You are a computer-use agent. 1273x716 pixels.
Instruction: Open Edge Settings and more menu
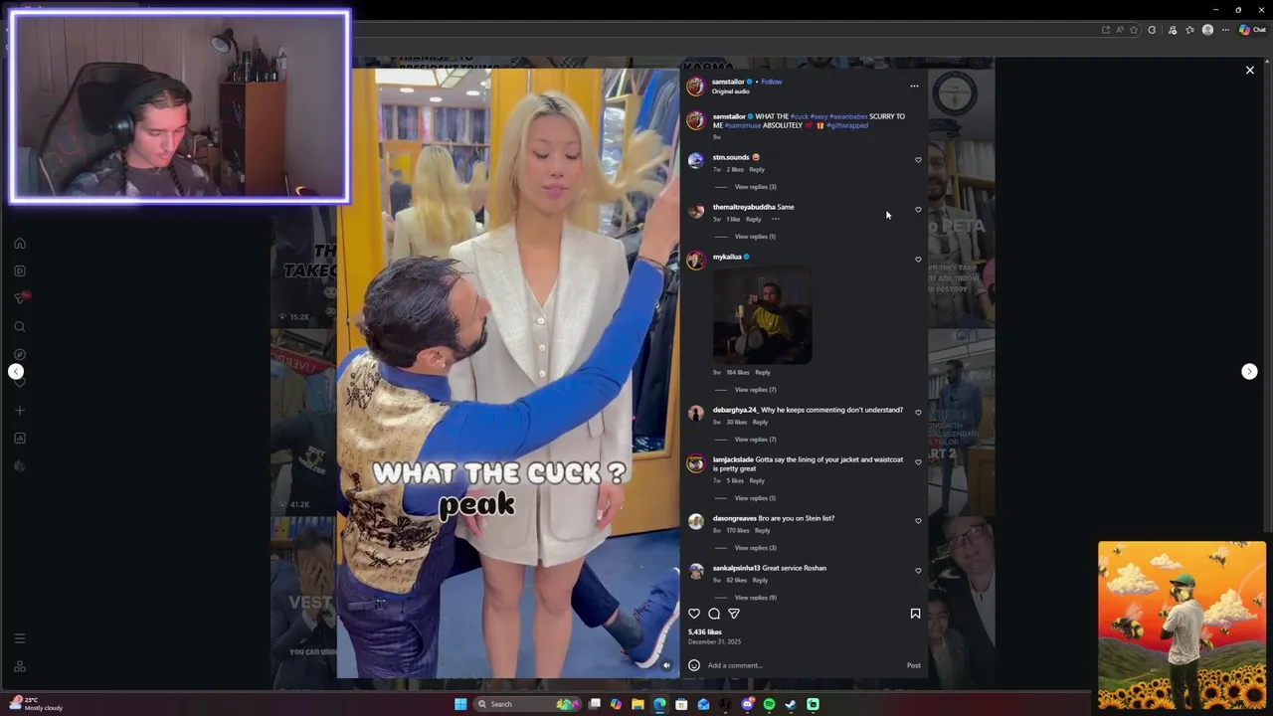point(1225,30)
